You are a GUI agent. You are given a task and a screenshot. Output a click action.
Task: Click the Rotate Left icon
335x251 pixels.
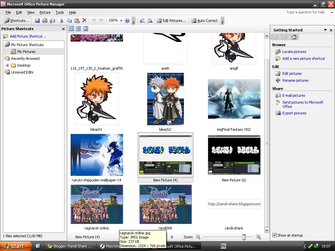point(142,21)
